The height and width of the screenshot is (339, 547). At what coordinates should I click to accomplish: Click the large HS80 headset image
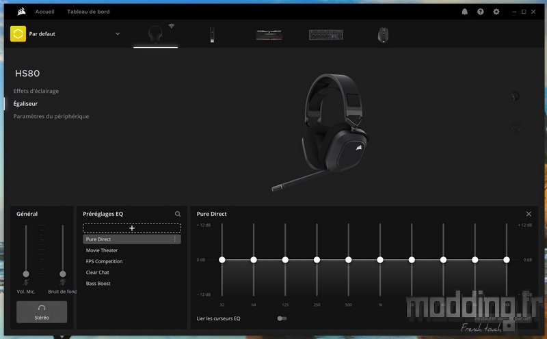321,133
